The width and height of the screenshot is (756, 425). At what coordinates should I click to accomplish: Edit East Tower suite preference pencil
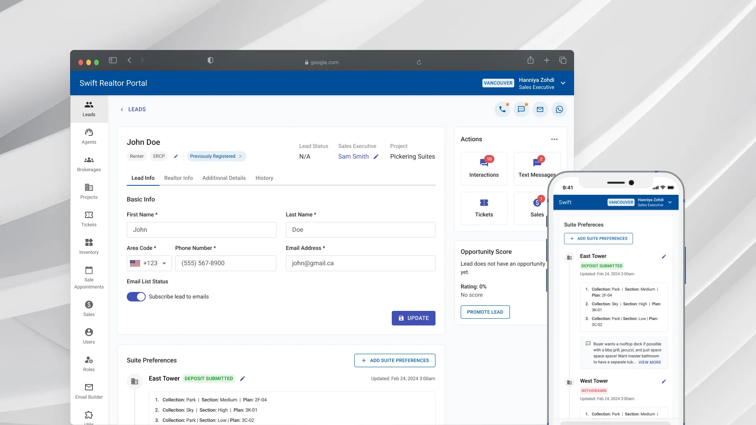[243, 379]
